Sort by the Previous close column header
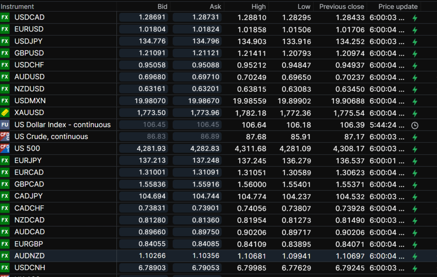 [341, 6]
